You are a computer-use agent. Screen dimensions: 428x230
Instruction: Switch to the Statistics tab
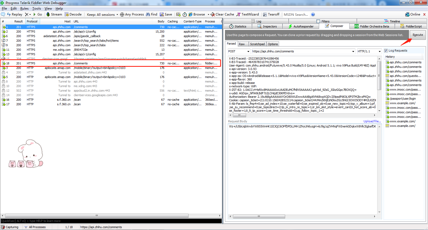click(238, 26)
